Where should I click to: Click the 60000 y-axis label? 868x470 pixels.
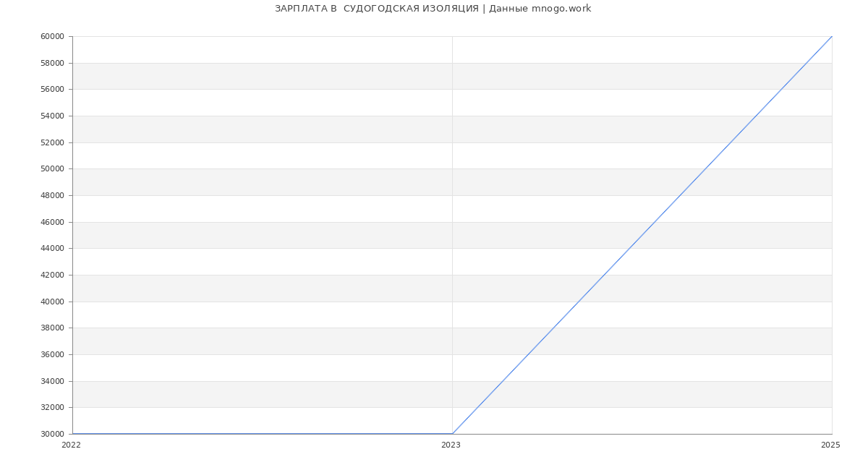pos(52,37)
